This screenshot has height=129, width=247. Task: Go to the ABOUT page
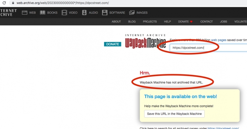[116, 22]
